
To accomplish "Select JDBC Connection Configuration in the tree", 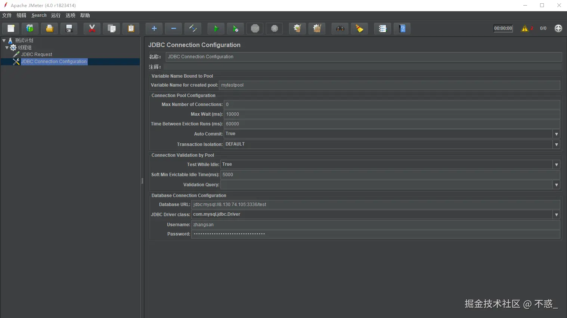I will tap(54, 62).
